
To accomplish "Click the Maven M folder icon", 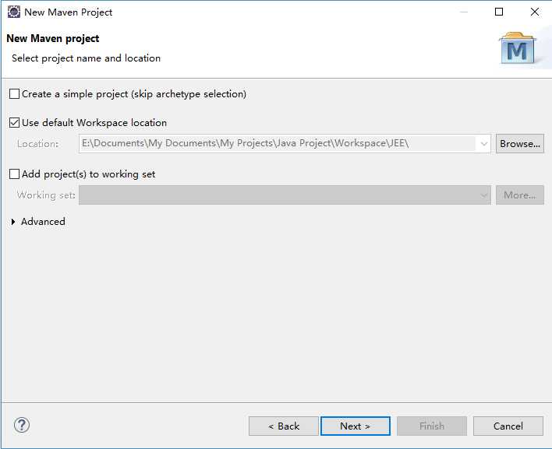I will 517,48.
